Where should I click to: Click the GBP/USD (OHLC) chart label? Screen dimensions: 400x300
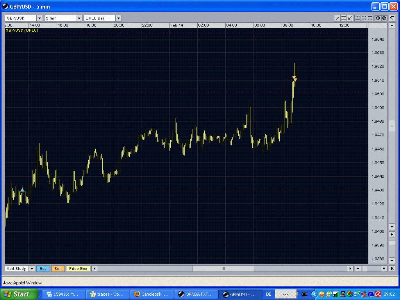(x=22, y=30)
